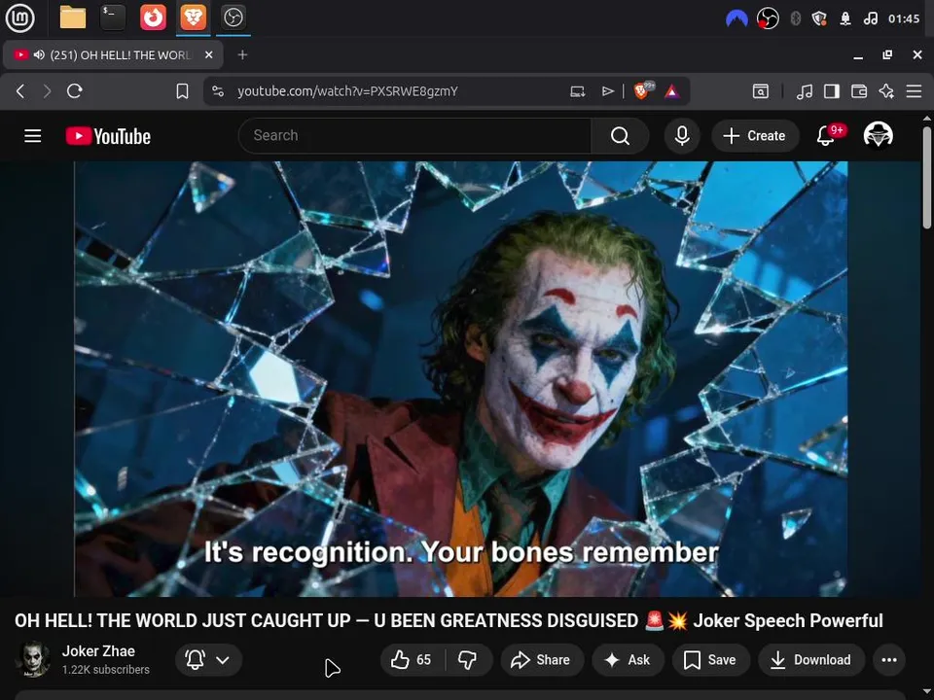
Task: Open the Linux Mint start menu
Action: [19, 17]
